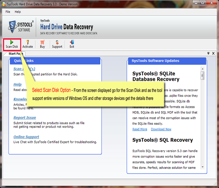Open the Help menu

pos(18,12)
